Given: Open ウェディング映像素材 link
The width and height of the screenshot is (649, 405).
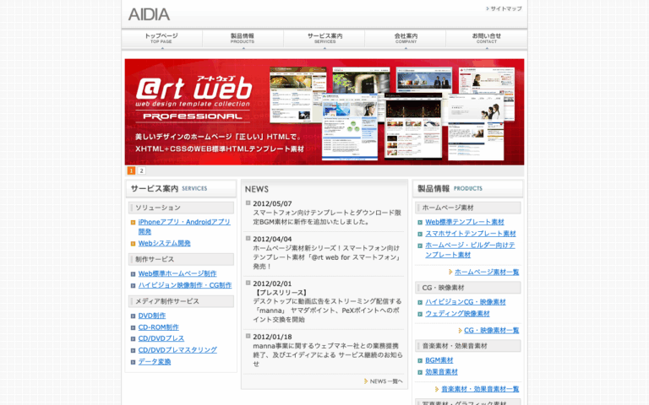Looking at the screenshot, I should point(457,314).
